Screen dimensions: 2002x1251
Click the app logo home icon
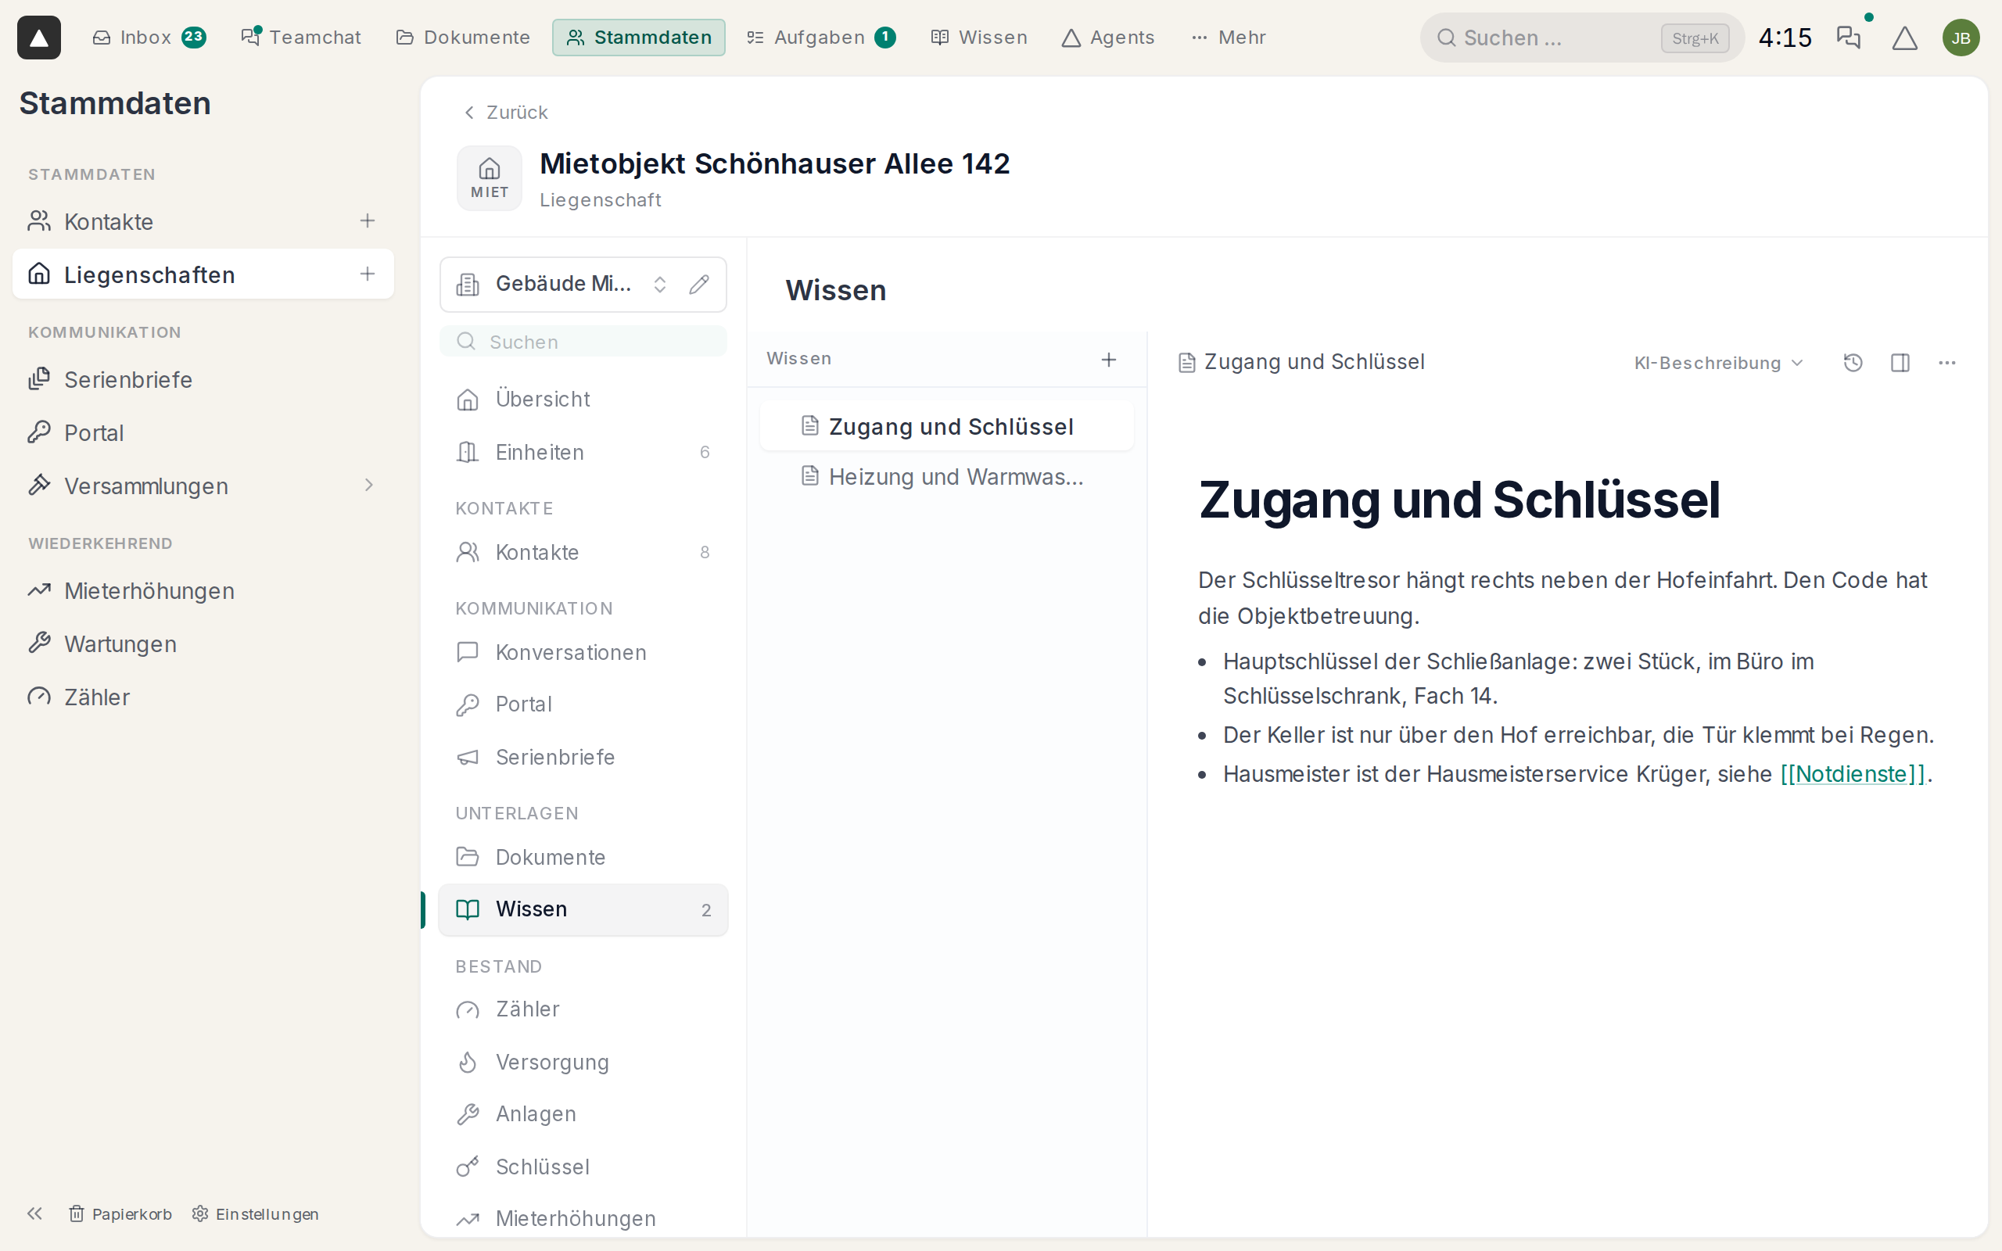tap(39, 38)
